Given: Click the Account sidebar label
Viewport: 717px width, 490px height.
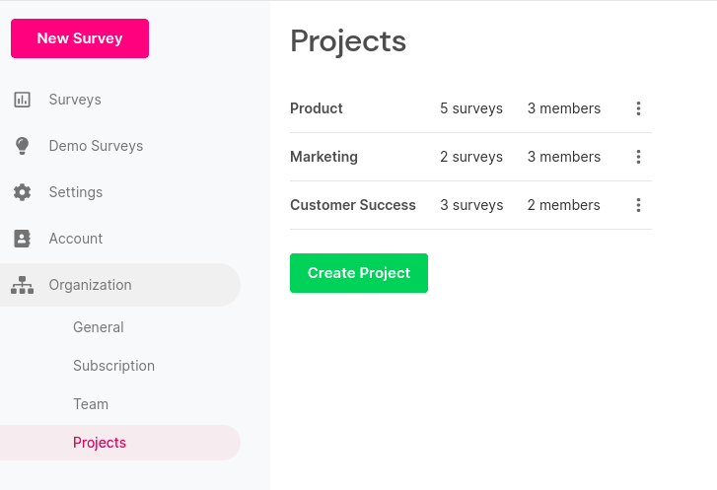Looking at the screenshot, I should click(x=76, y=239).
